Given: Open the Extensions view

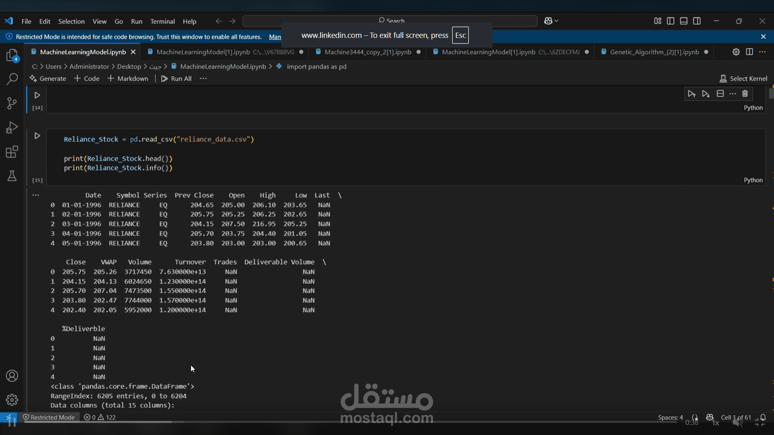Looking at the screenshot, I should 12,152.
